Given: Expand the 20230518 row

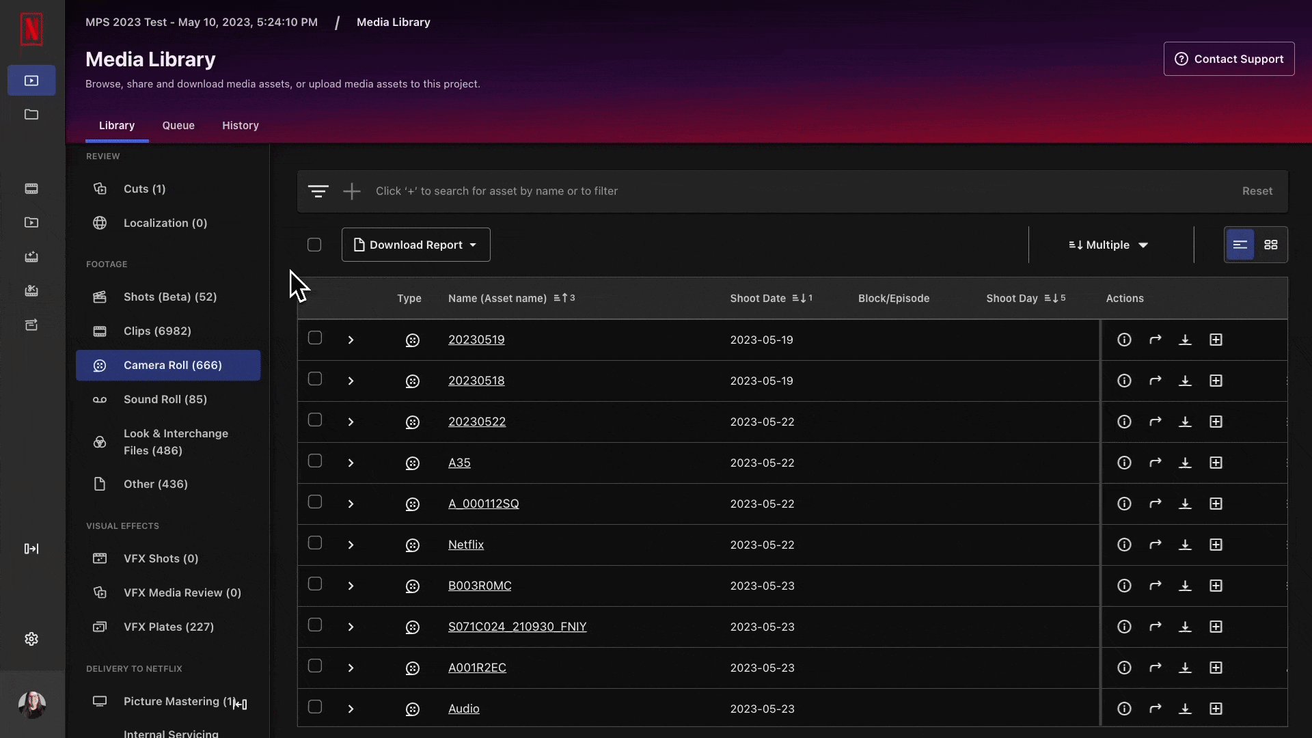Looking at the screenshot, I should [351, 381].
